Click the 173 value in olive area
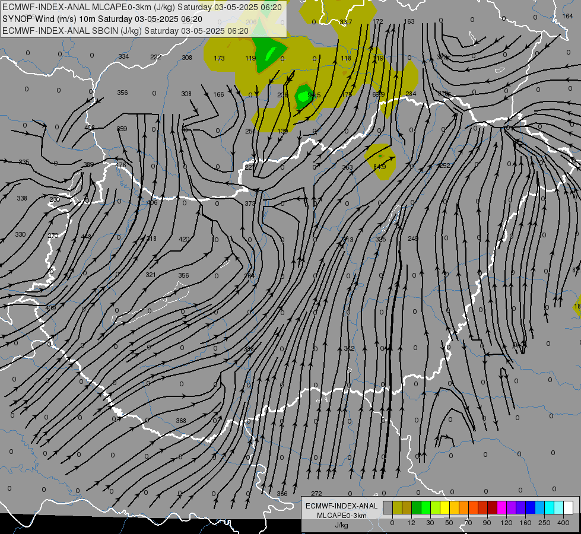581x534 pixels. click(x=220, y=58)
